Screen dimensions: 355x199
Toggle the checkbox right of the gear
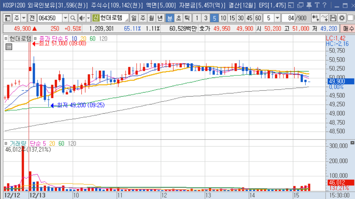(350, 18)
